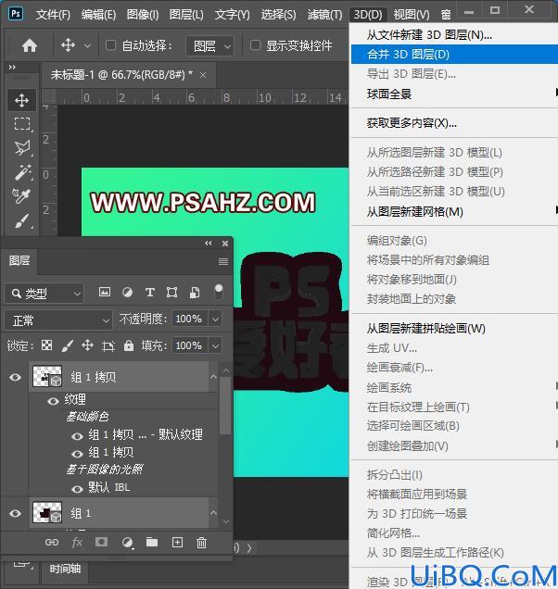Open the 编辑(E) menu

coord(98,15)
